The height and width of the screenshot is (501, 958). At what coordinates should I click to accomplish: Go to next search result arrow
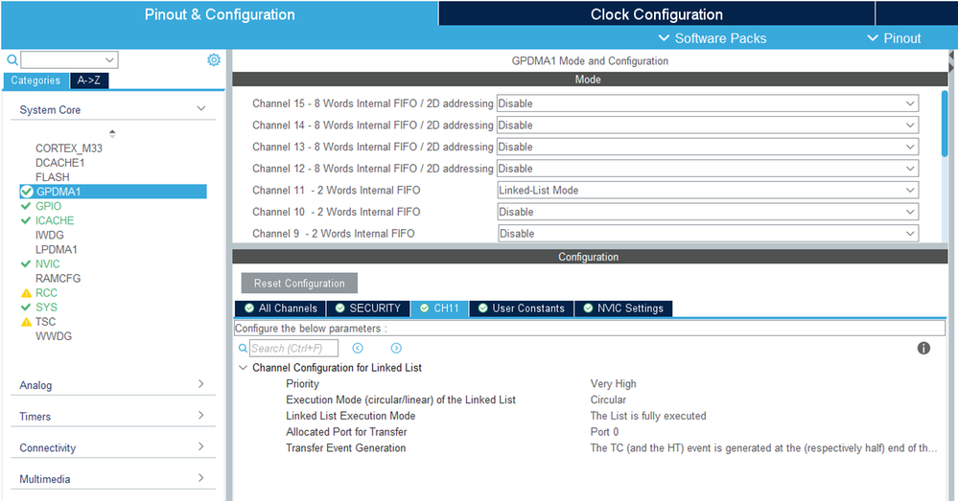pyautogui.click(x=396, y=348)
